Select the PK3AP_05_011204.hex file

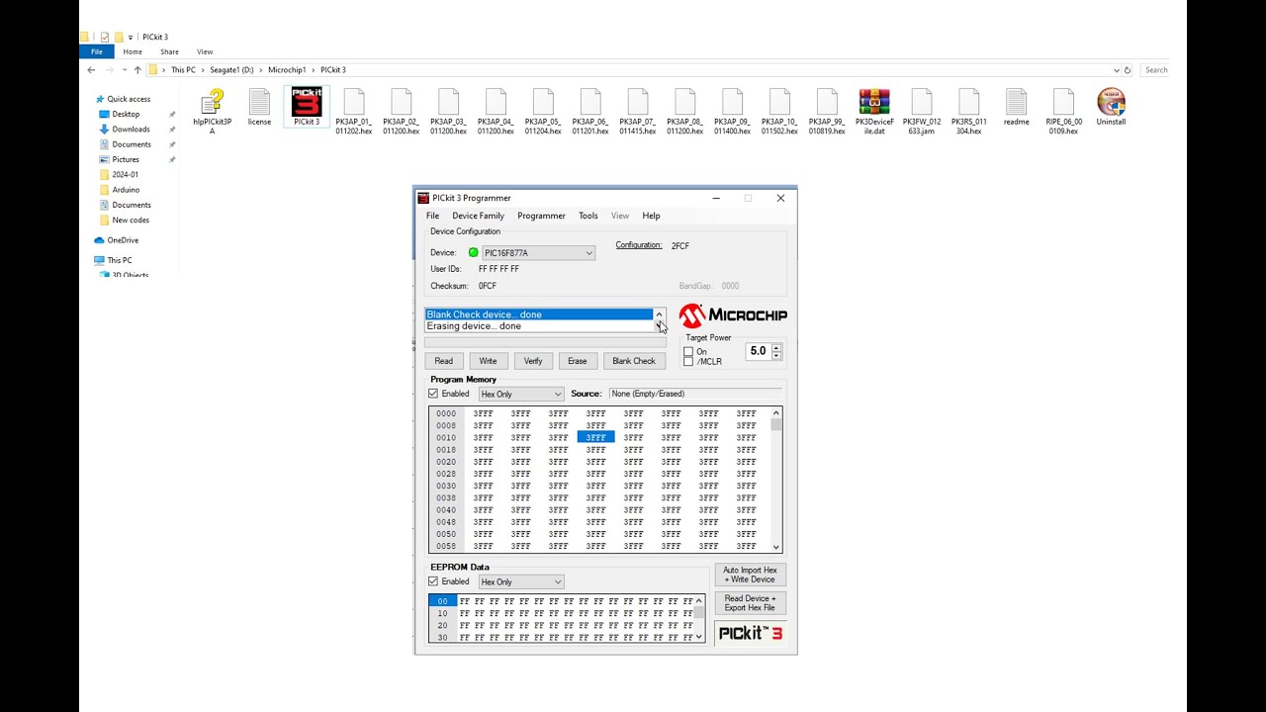(543, 112)
